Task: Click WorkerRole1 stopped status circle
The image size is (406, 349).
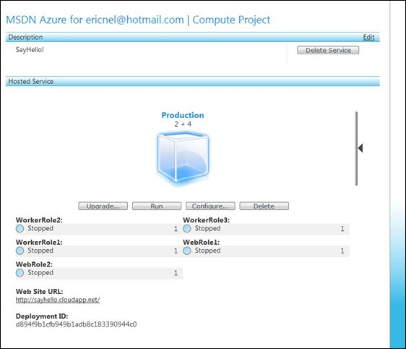Action: click(x=20, y=251)
